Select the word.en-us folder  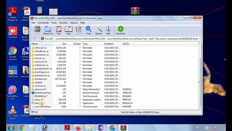(x=40, y=86)
